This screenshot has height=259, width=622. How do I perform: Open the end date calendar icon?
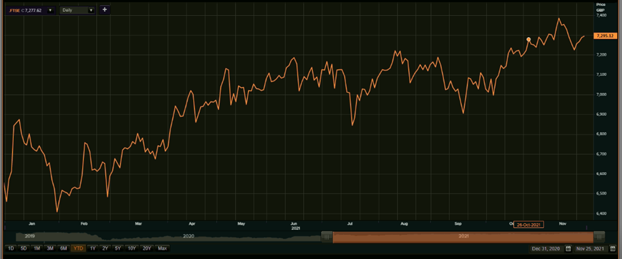coord(613,249)
